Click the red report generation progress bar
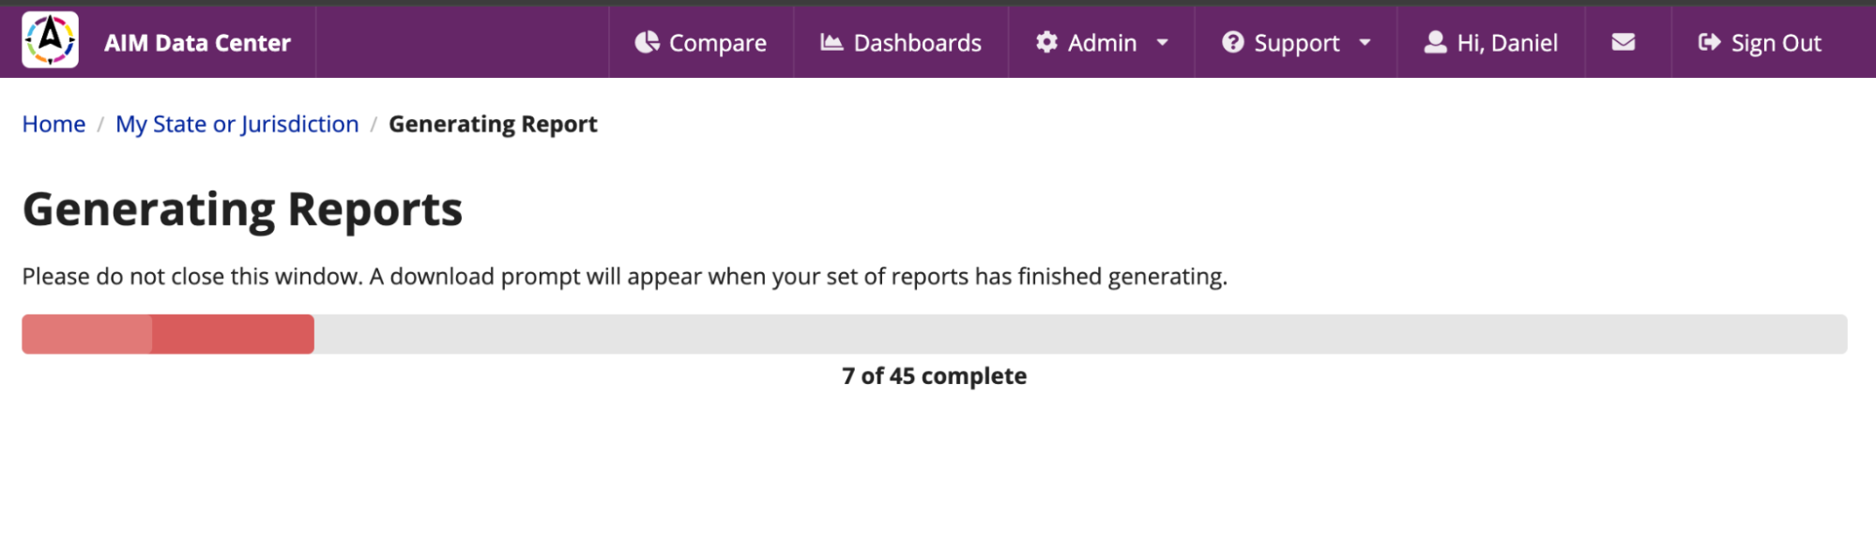Screen dimensions: 1876x551 [x=167, y=333]
